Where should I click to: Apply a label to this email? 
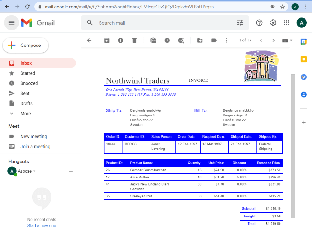[x=214, y=41]
